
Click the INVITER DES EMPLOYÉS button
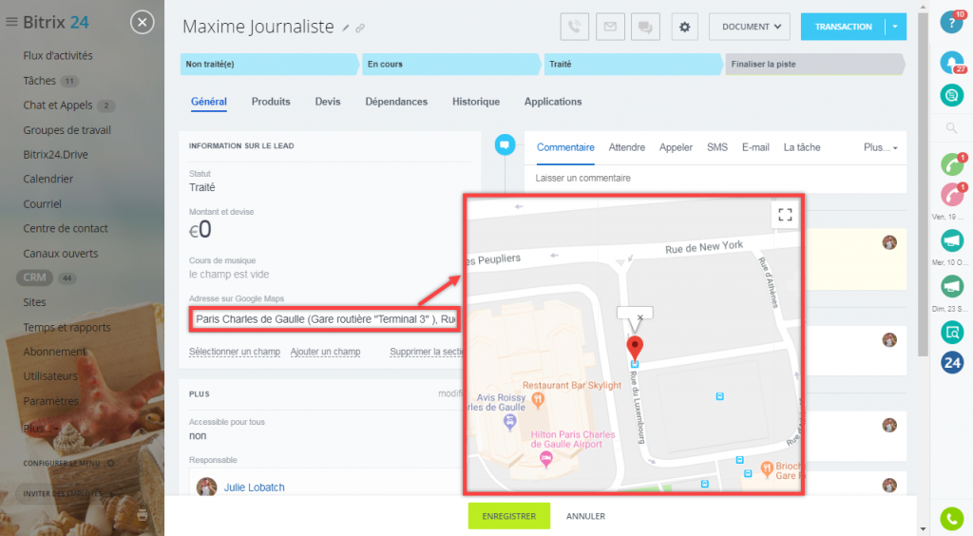pyautogui.click(x=67, y=494)
